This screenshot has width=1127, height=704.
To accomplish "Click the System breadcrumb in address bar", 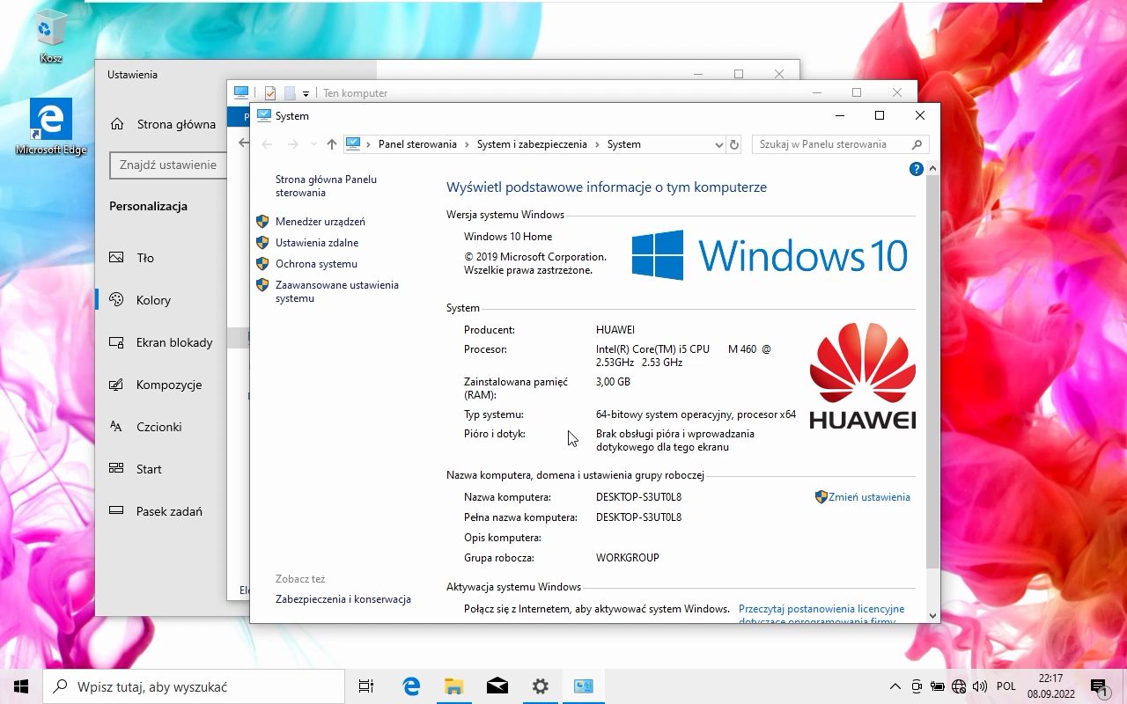I will (624, 144).
